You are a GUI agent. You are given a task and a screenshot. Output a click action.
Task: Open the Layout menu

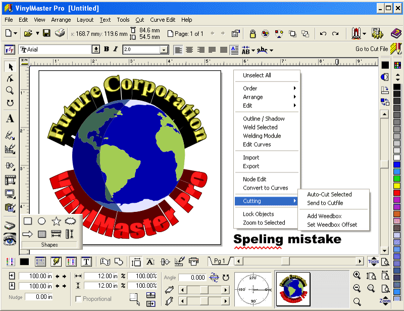tap(85, 20)
